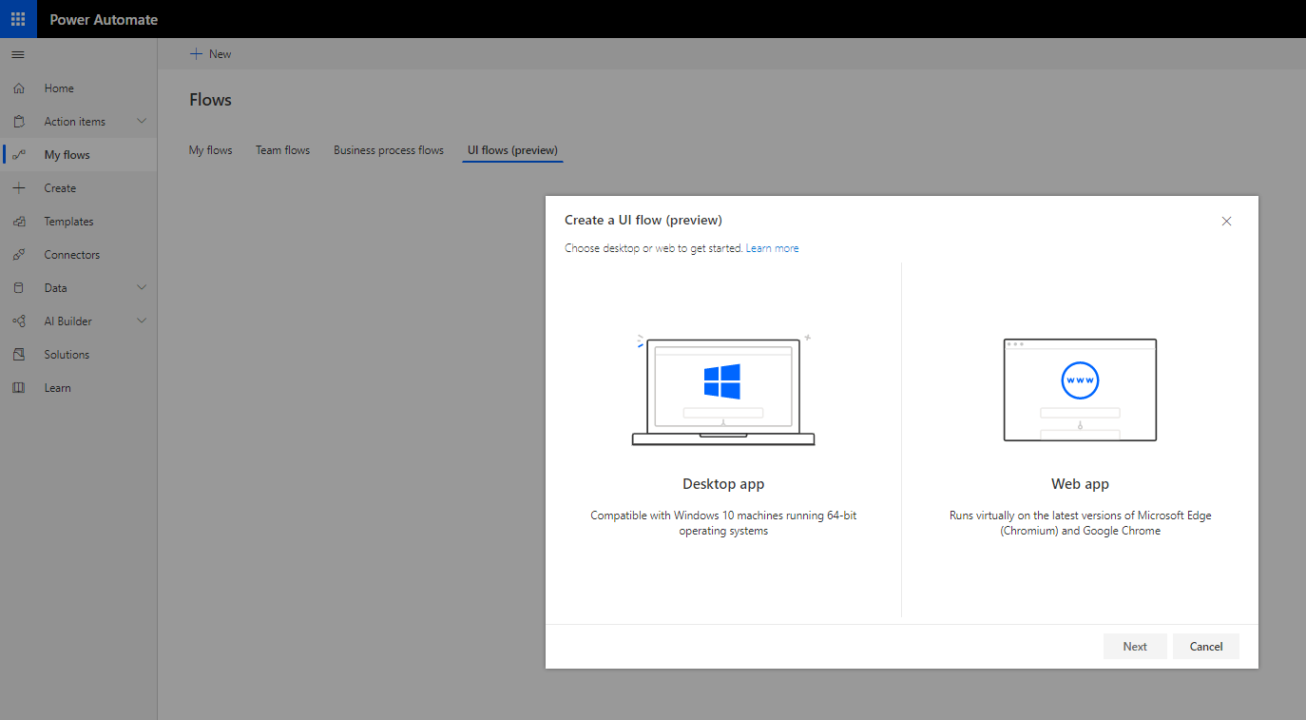Click the My flows icon

tap(19, 155)
